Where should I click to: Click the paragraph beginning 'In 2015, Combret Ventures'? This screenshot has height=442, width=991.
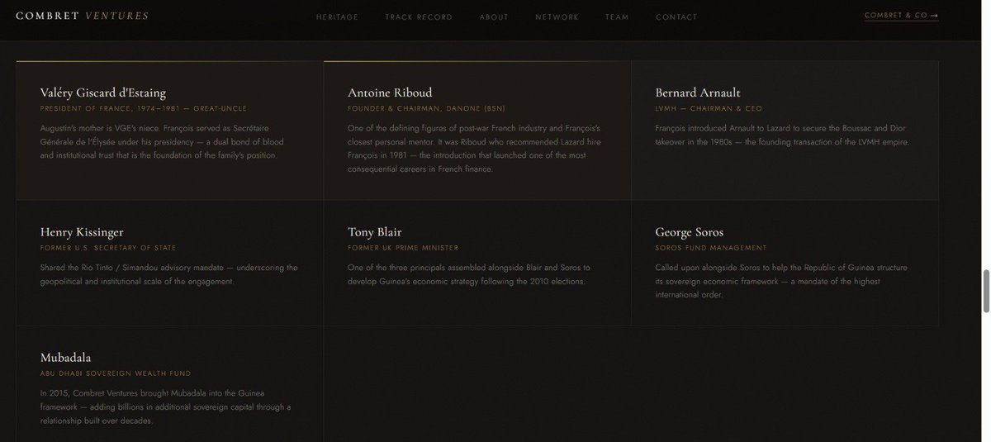click(165, 406)
